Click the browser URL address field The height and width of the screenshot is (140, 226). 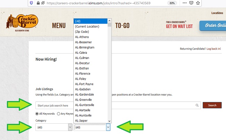point(98,3)
